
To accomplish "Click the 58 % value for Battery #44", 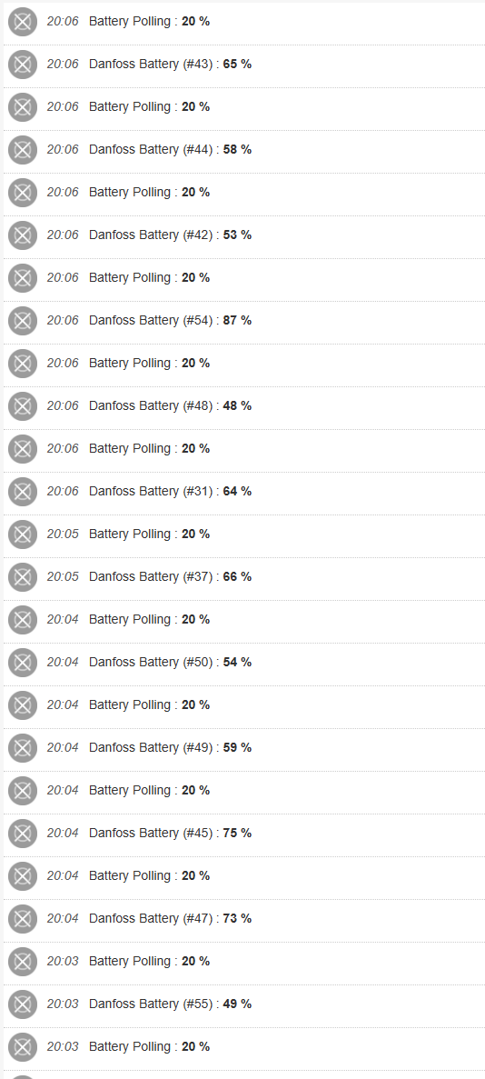I will (237, 149).
